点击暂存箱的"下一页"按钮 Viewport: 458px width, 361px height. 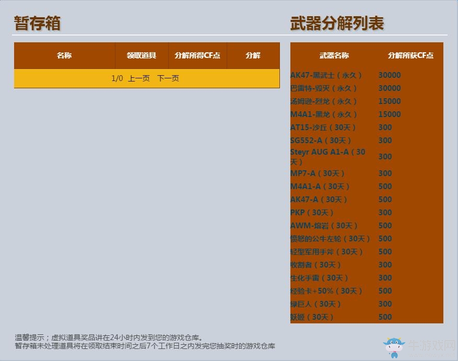(168, 78)
